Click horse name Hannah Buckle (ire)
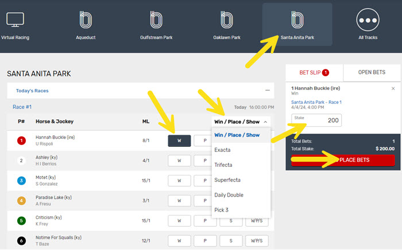402x250 pixels. tap(55, 137)
